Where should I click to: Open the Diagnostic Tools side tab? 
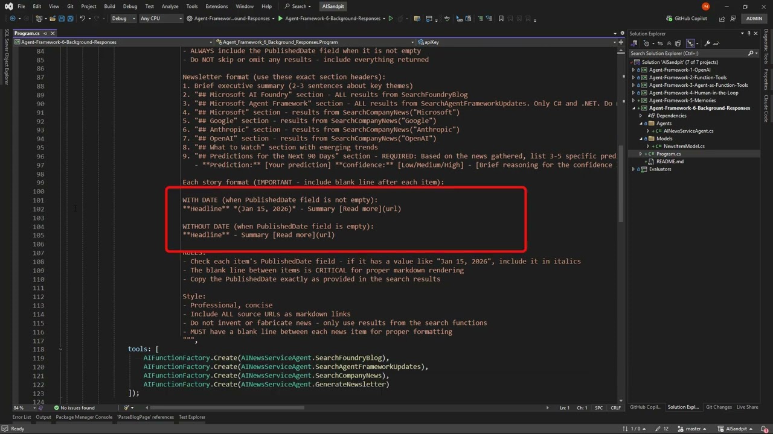[x=766, y=46]
